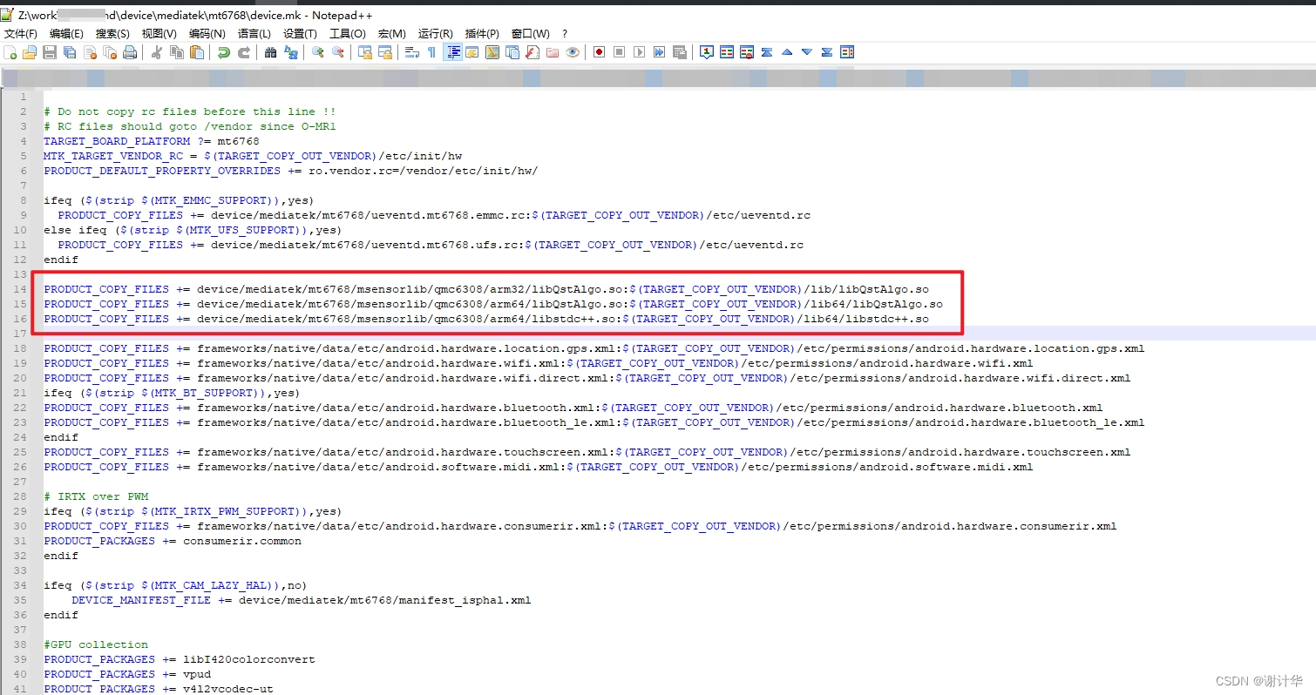Click line number 14 in the margin
Image resolution: width=1316 pixels, height=695 pixels.
(22, 289)
